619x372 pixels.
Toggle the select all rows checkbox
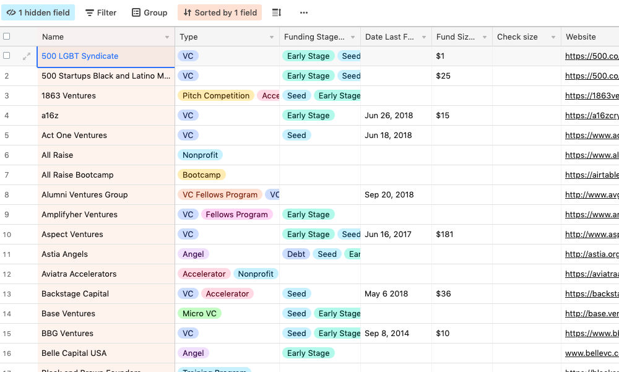pos(7,37)
